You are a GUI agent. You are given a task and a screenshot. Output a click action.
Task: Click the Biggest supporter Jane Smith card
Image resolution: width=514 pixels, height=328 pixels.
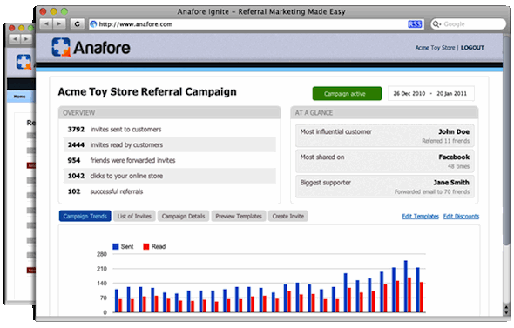[x=385, y=186]
